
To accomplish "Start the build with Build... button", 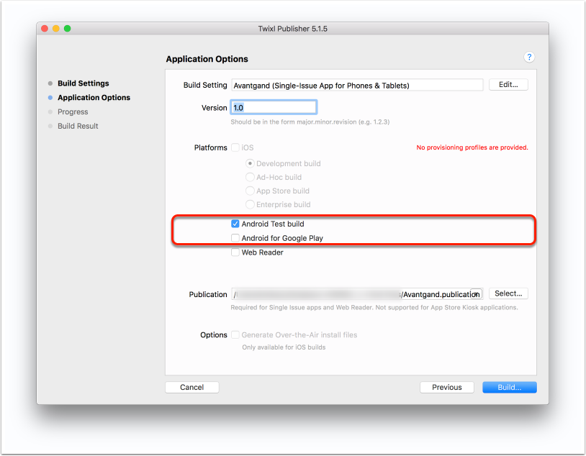I will coord(510,387).
